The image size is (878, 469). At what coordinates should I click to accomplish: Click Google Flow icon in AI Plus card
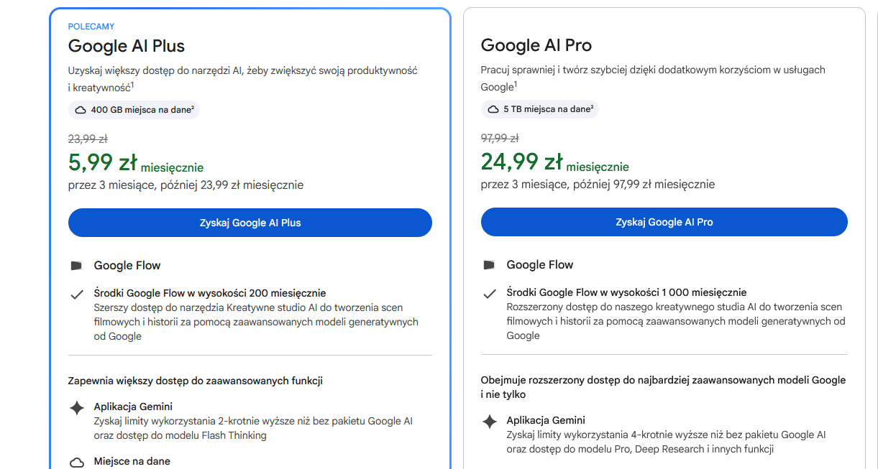click(x=76, y=266)
